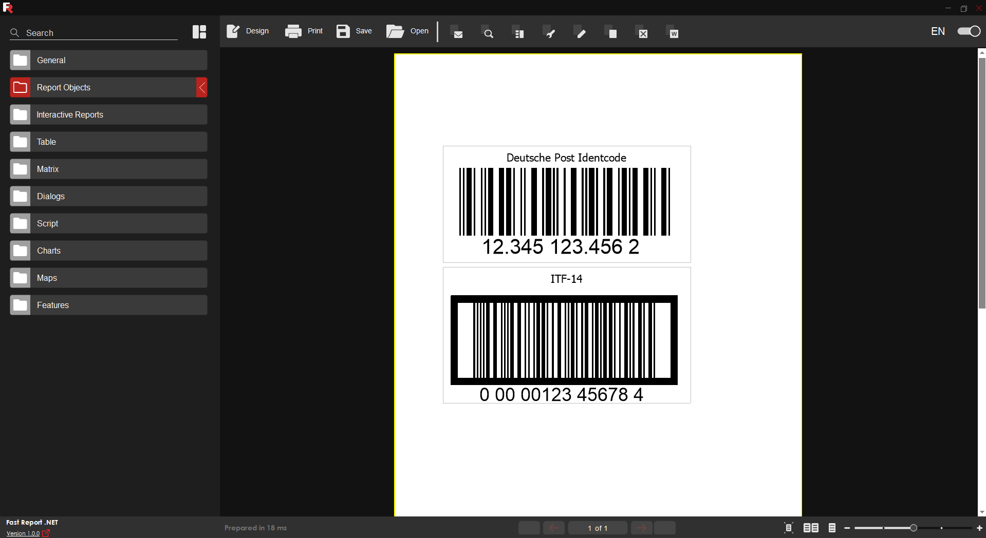Click the vertical scrollbar thumb
The width and height of the screenshot is (986, 538).
click(x=982, y=183)
